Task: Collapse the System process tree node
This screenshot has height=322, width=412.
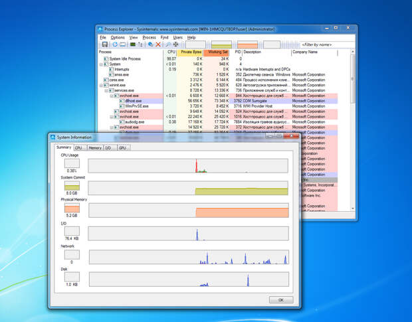Action: tap(101, 64)
